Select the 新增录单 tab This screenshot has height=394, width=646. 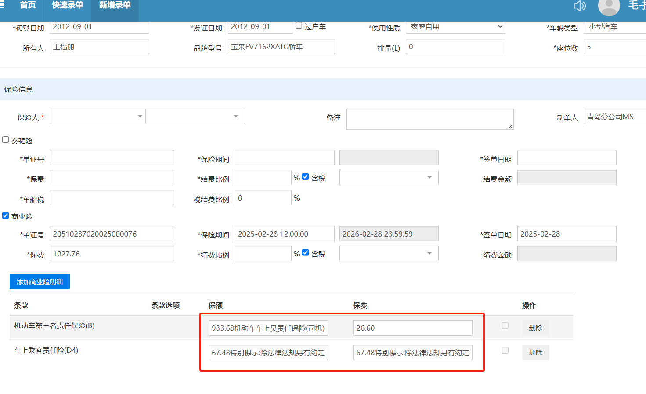pos(115,5)
